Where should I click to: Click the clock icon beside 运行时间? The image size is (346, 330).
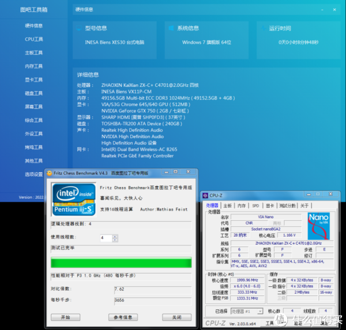263,28
